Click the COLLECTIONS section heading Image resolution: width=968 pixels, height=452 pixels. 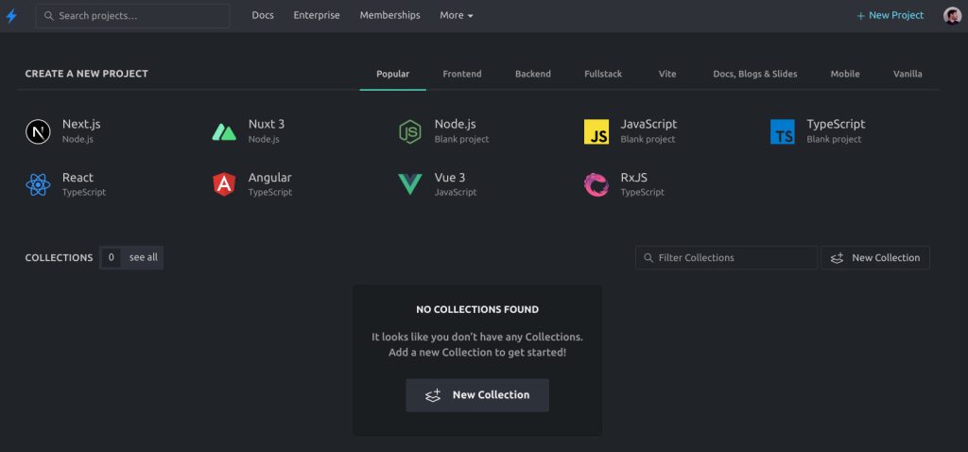(60, 258)
